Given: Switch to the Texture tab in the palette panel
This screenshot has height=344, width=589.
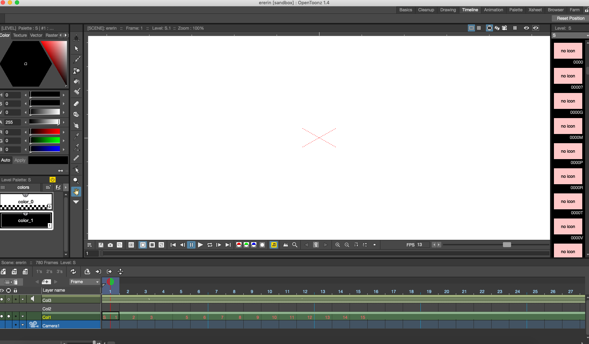Looking at the screenshot, I should [x=19, y=35].
